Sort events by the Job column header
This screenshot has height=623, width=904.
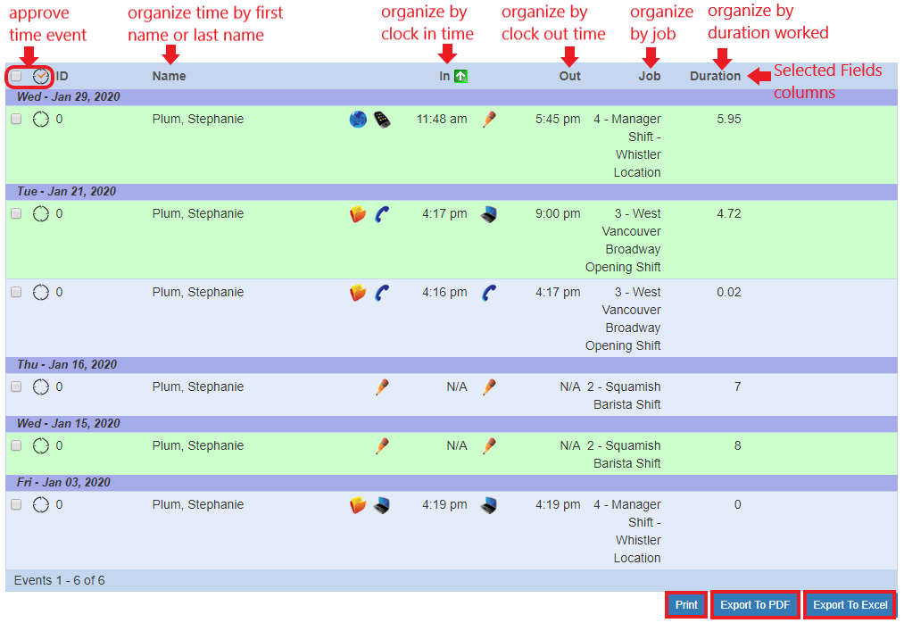pos(649,77)
